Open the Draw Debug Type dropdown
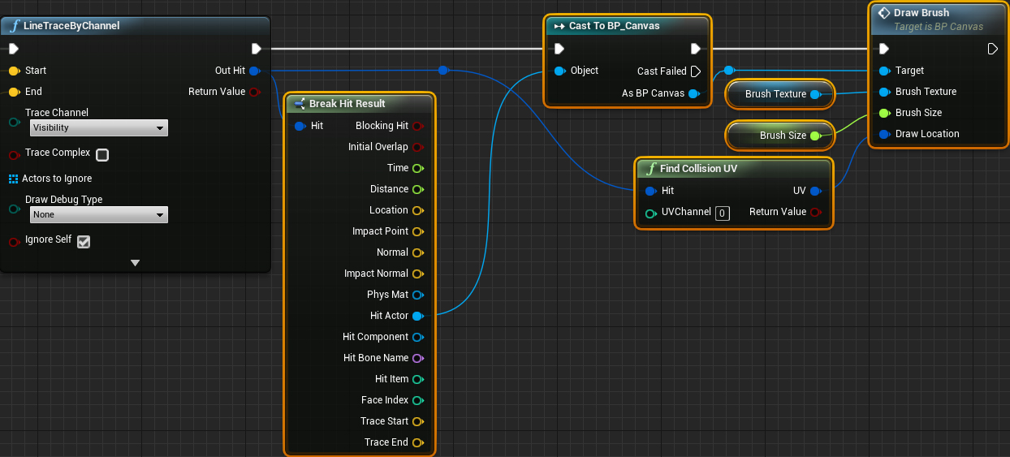 98,214
